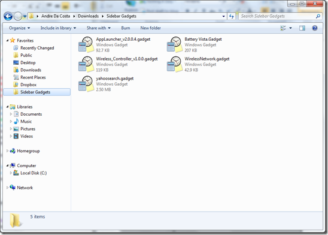The image size is (328, 235).
Task: Click the greyed Forward navigation arrow
Action: 18,16
